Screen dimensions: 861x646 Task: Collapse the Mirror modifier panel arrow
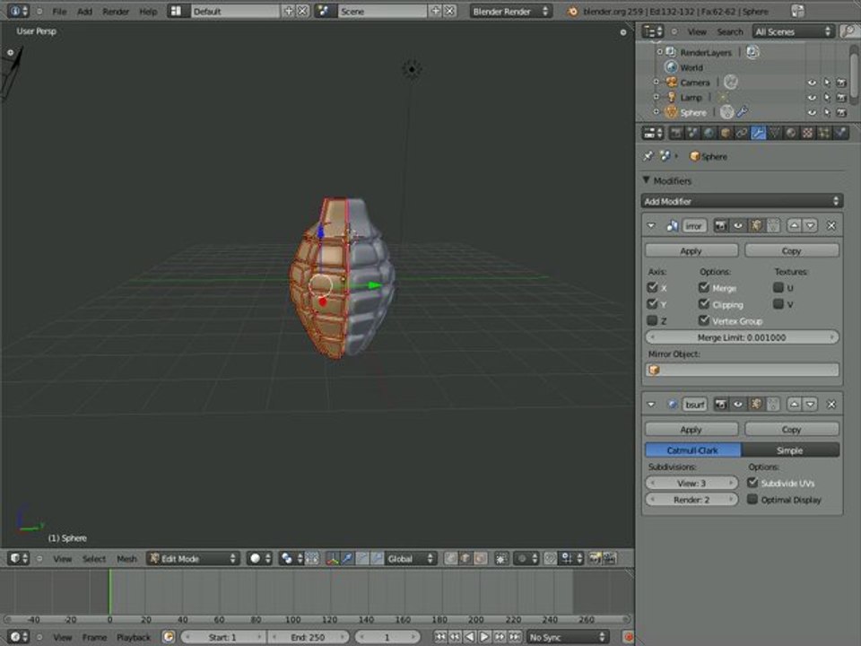click(x=651, y=226)
